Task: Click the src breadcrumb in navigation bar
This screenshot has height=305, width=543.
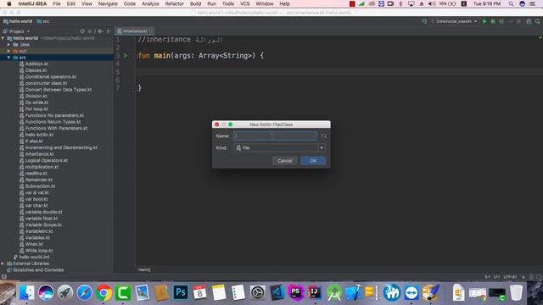Action: coord(43,21)
